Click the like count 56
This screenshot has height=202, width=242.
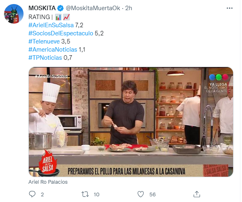pos(152,194)
